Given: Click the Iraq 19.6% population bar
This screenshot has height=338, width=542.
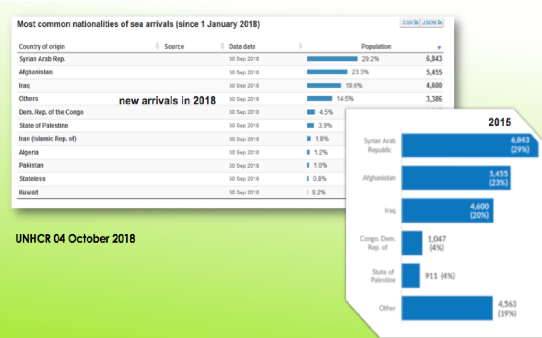Looking at the screenshot, I should coord(324,85).
